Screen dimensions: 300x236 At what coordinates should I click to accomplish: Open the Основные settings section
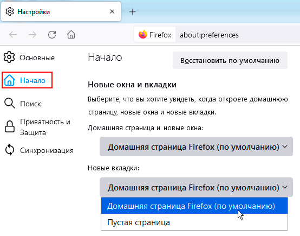(x=29, y=58)
